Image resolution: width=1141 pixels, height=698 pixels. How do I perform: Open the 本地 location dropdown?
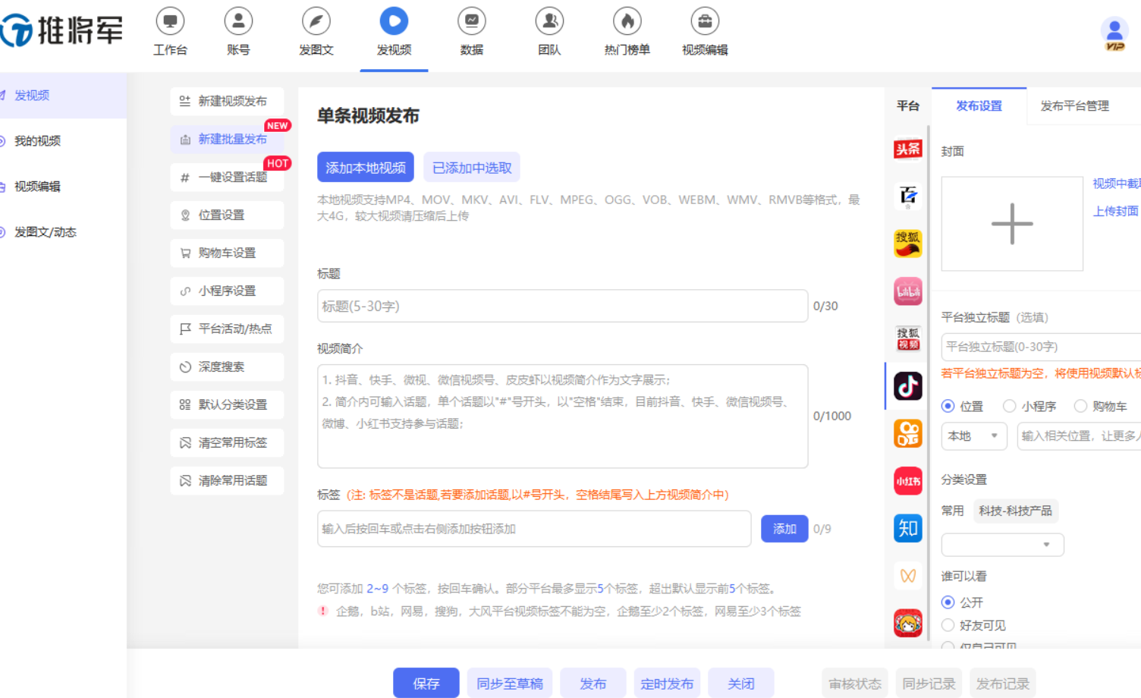pyautogui.click(x=974, y=436)
